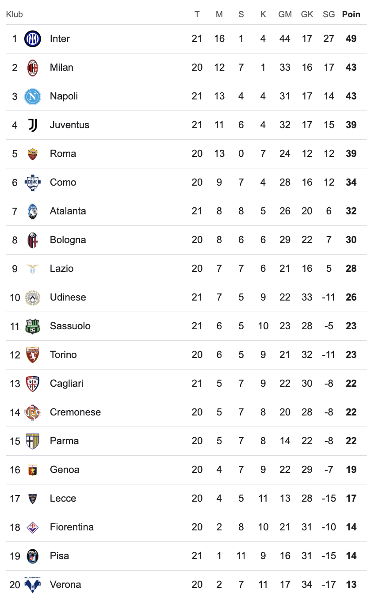
Task: Click the Verona team name
Action: (65, 584)
